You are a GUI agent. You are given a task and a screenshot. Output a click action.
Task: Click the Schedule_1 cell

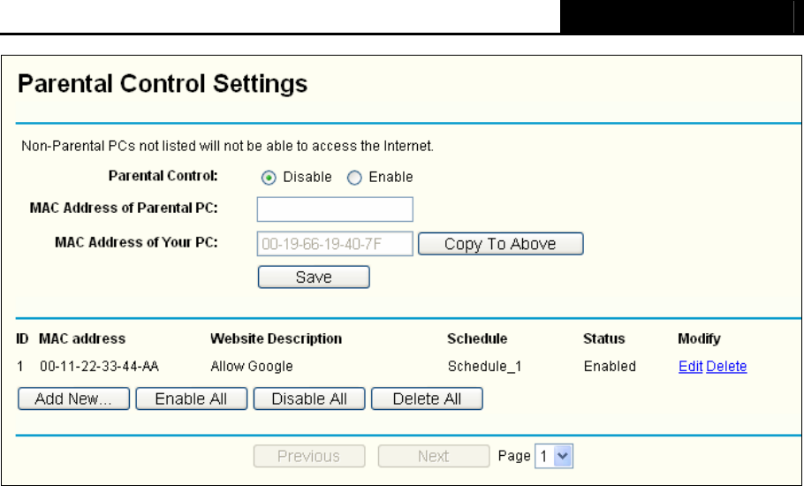point(484,366)
